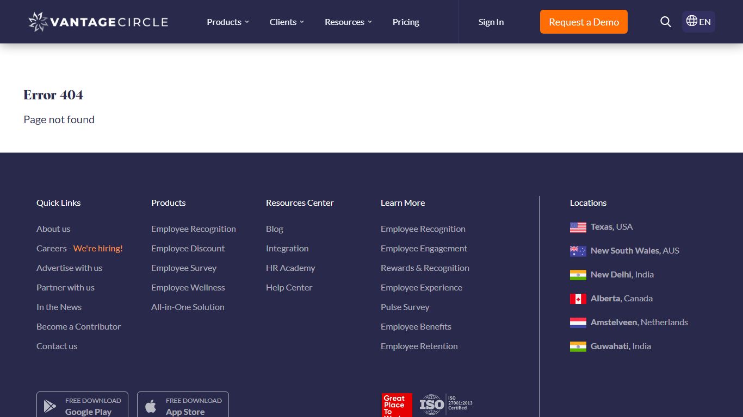Click Texas, USA location text
Image resolution: width=743 pixels, height=417 pixels.
[x=612, y=226]
